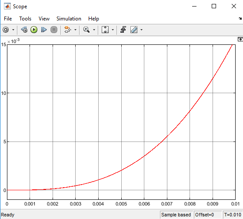This screenshot has width=243, height=219.
Task: Click the Step Back icon
Action: 24,30
